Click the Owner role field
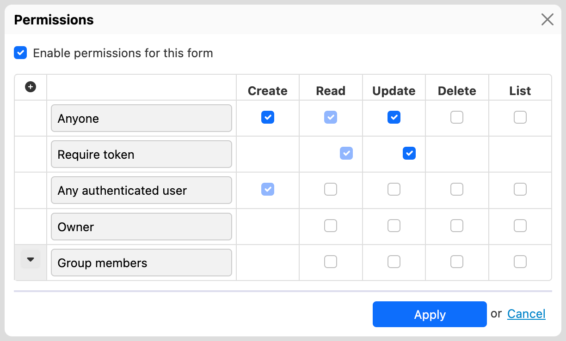 (141, 227)
